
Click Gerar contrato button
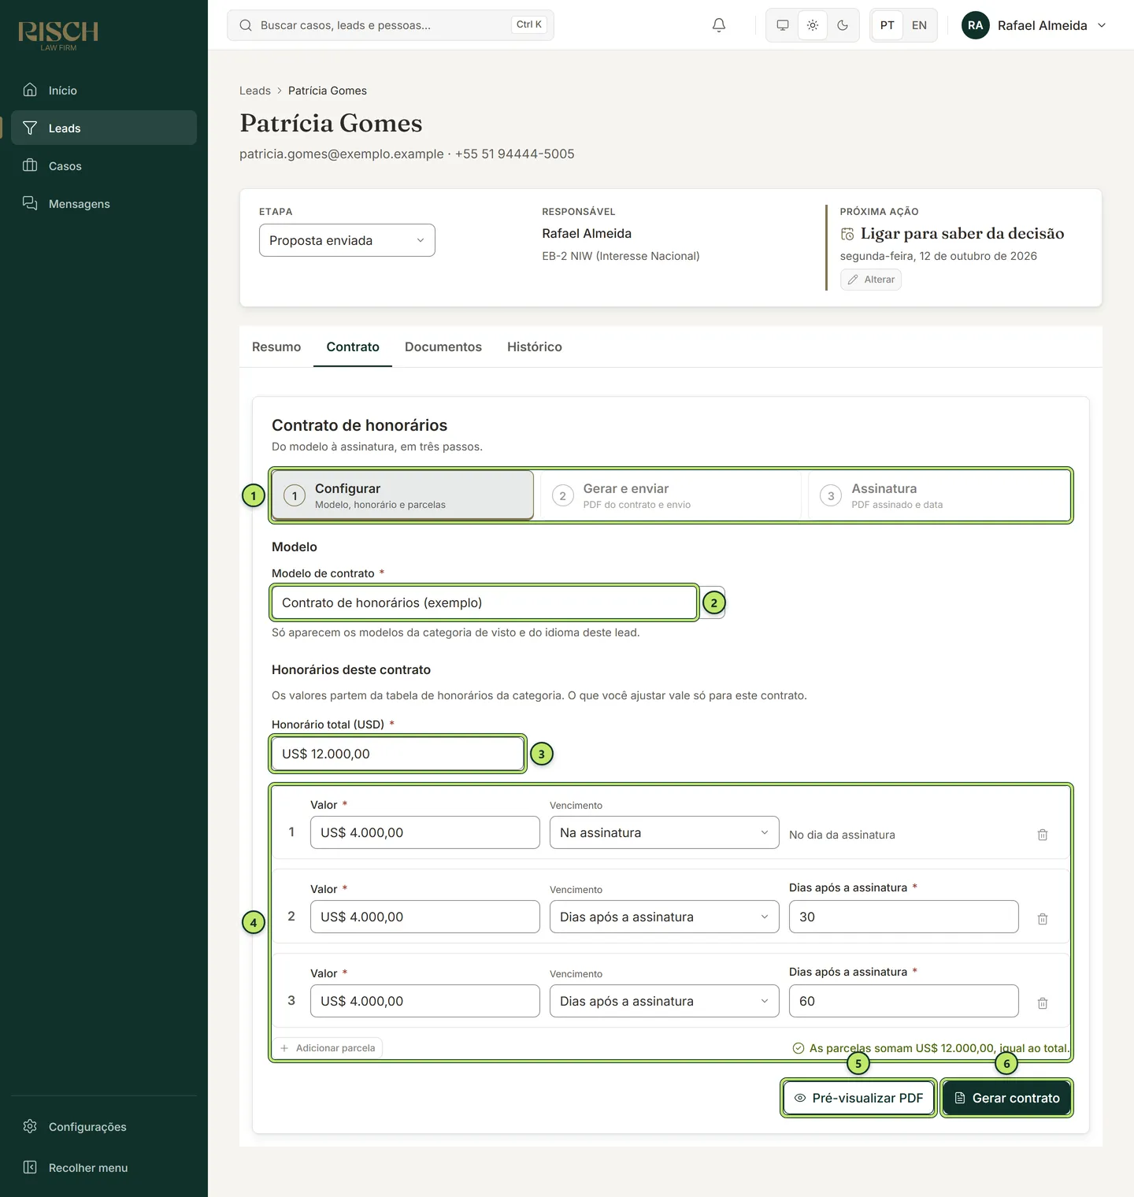[x=1007, y=1098]
